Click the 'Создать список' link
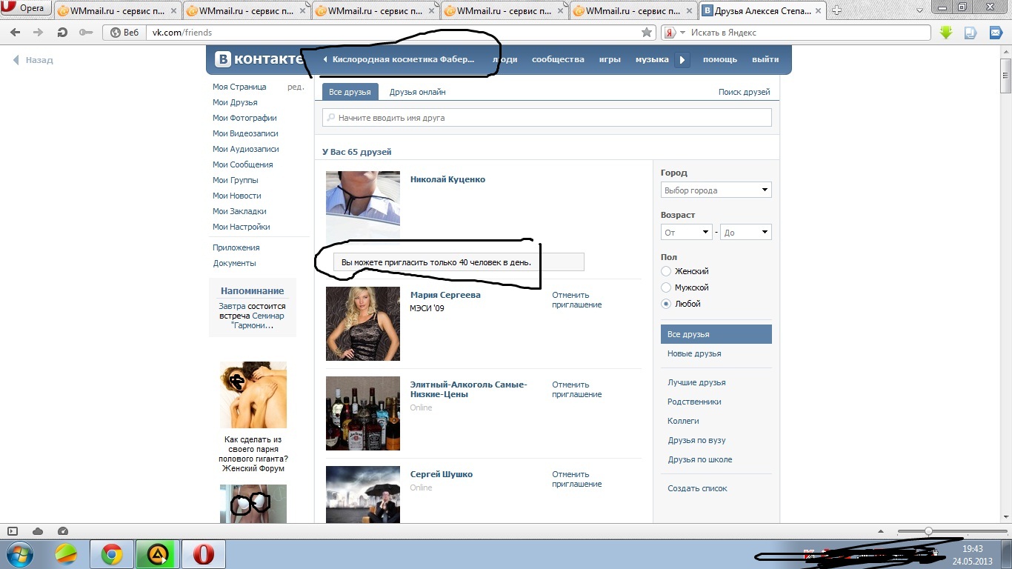This screenshot has width=1012, height=569. 697,488
